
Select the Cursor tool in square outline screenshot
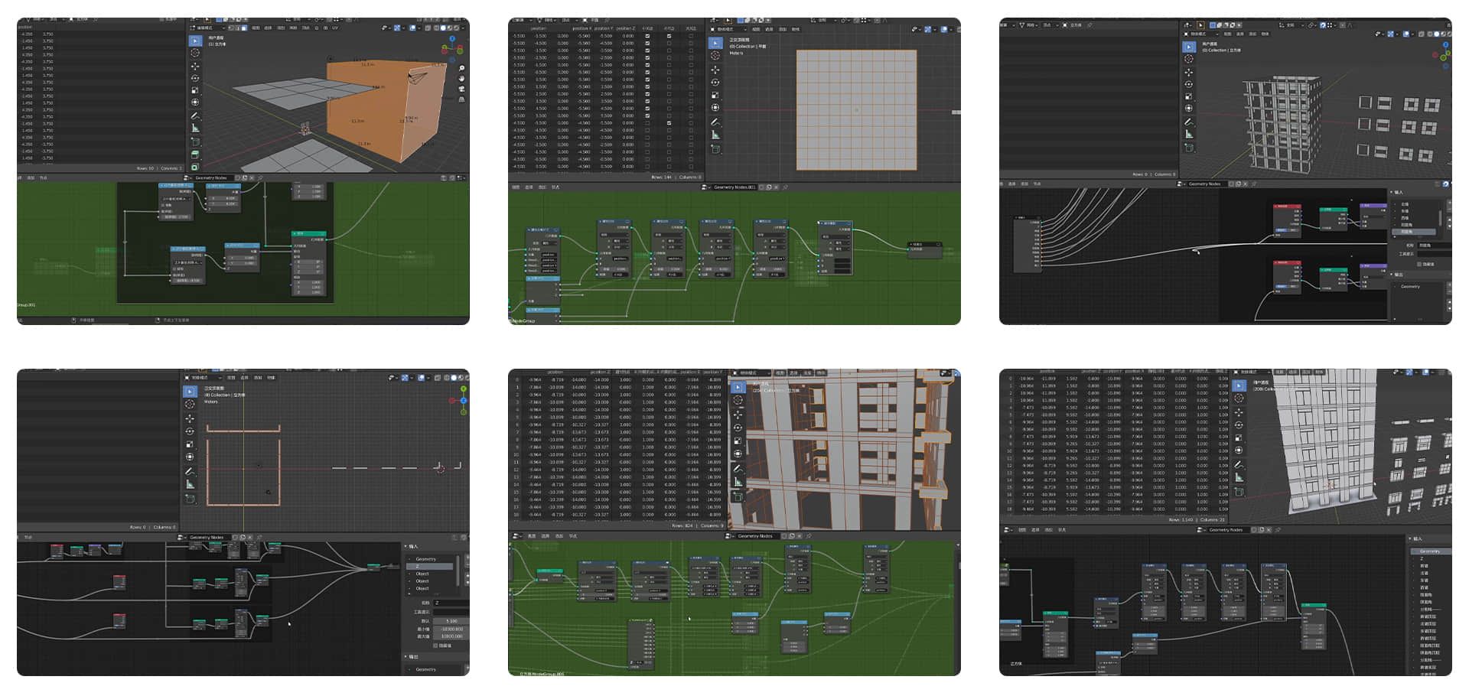click(x=190, y=404)
